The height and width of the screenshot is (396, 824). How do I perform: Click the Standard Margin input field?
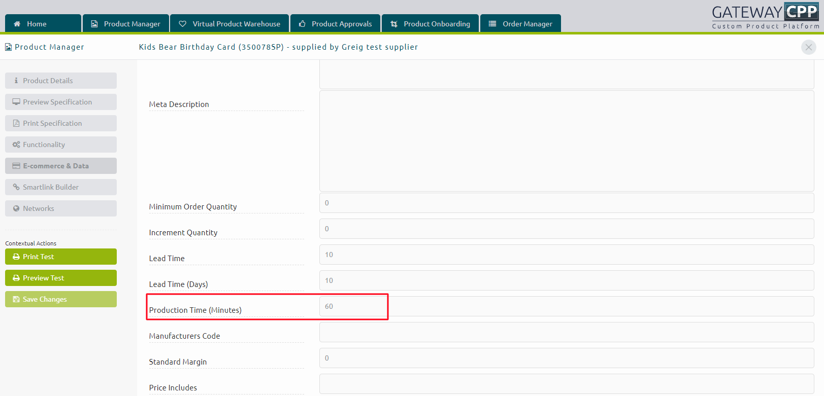pos(567,358)
